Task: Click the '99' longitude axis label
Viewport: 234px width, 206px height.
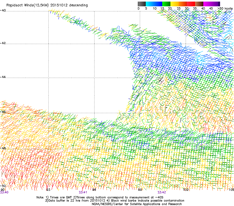Action: click(x=140, y=190)
